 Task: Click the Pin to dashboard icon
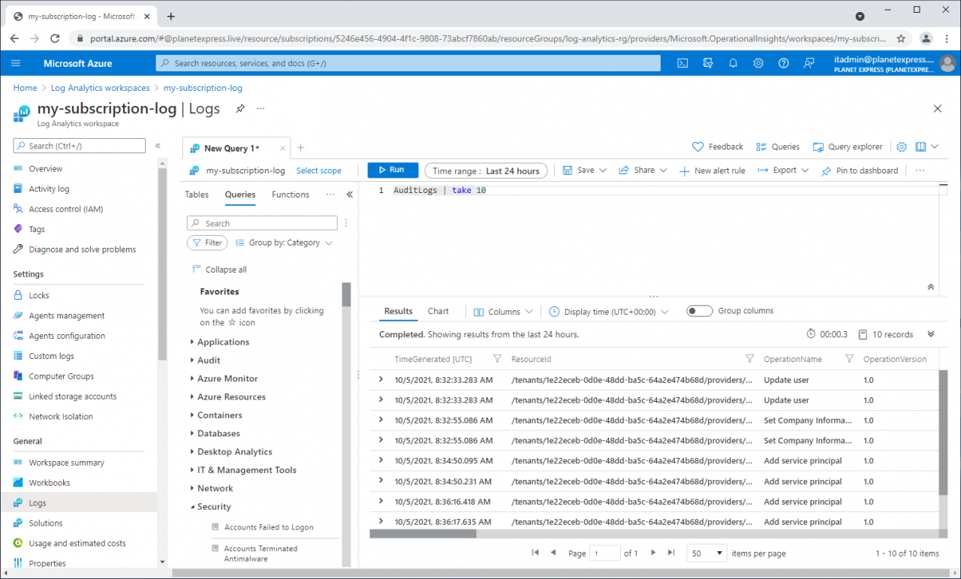point(827,171)
